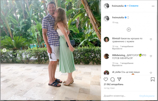
Task: Reply to lilimiuli using Відповісти
Action: coord(117,49)
